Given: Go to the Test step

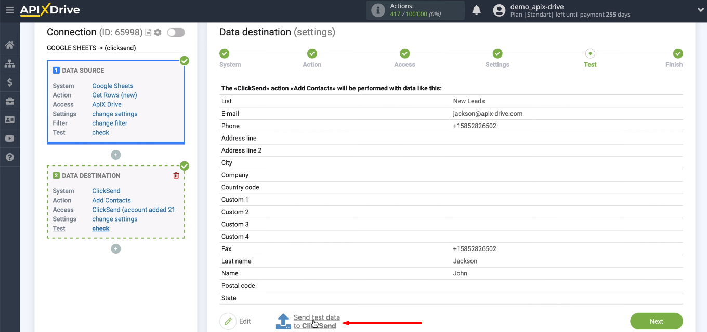Looking at the screenshot, I should (590, 53).
